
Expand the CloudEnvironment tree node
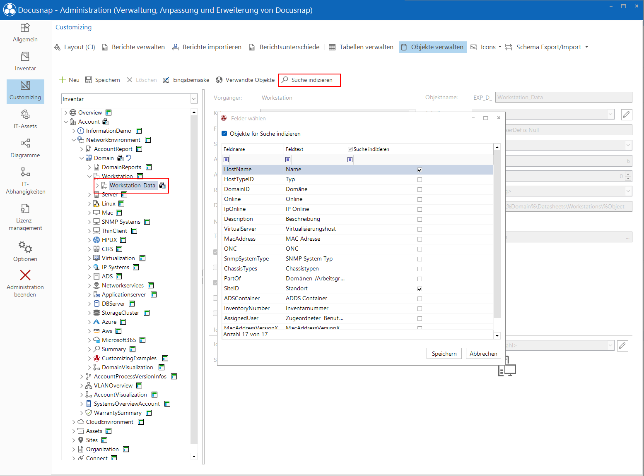point(73,422)
